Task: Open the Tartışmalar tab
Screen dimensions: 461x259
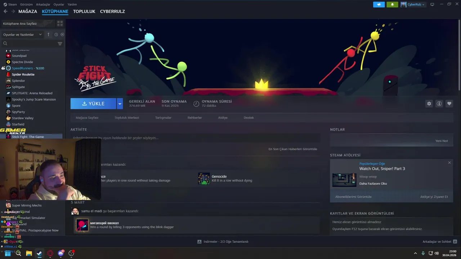Action: click(163, 118)
